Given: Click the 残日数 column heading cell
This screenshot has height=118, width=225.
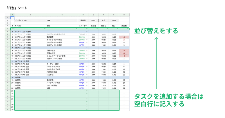Looking at the screenshot, I should coord(124,26).
